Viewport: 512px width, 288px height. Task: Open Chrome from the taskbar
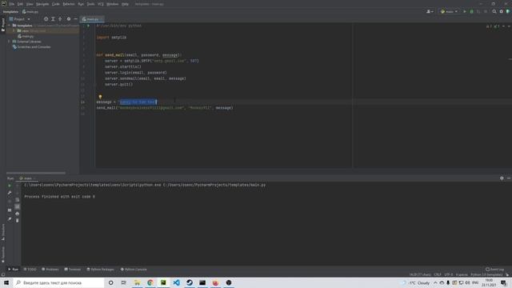pyautogui.click(x=150, y=282)
